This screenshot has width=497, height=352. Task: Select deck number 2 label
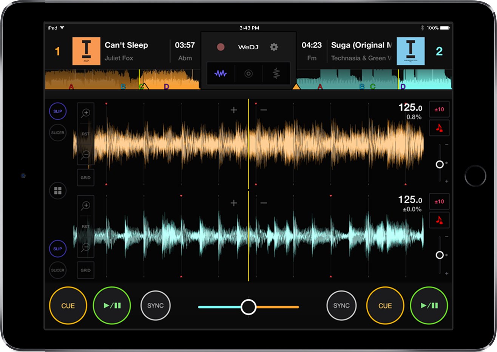coord(439,51)
